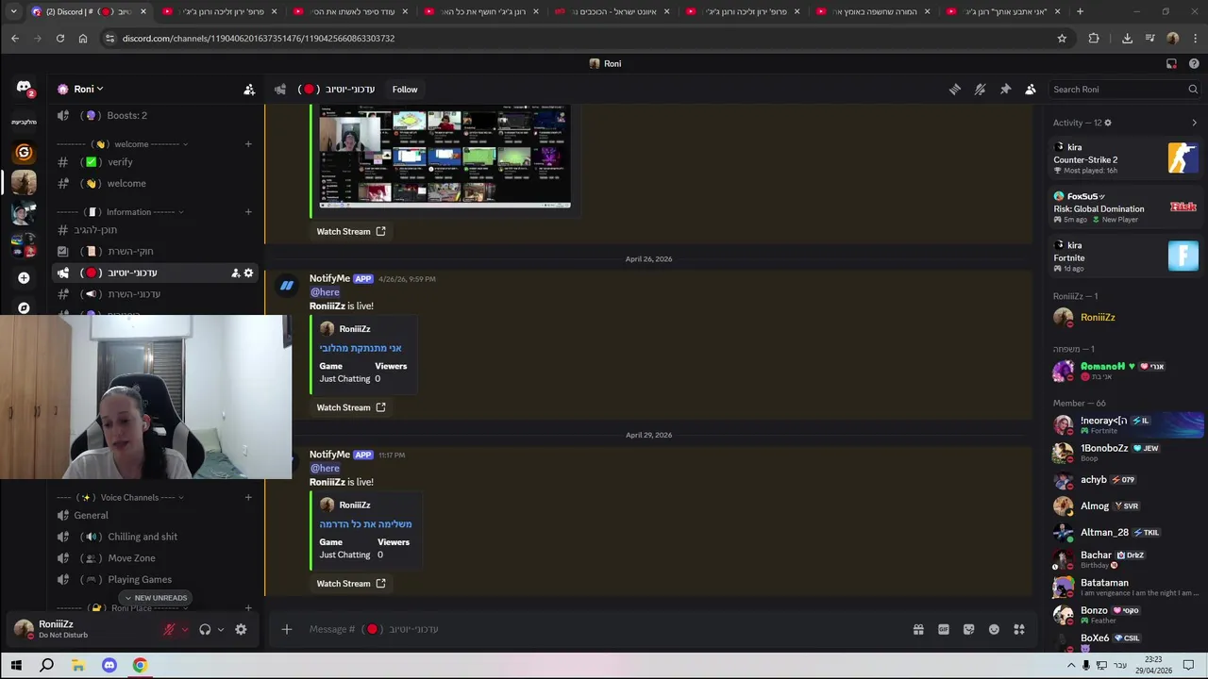Image resolution: width=1208 pixels, height=679 pixels.
Task: Open attachment plus button in message bar
Action: coord(287,629)
